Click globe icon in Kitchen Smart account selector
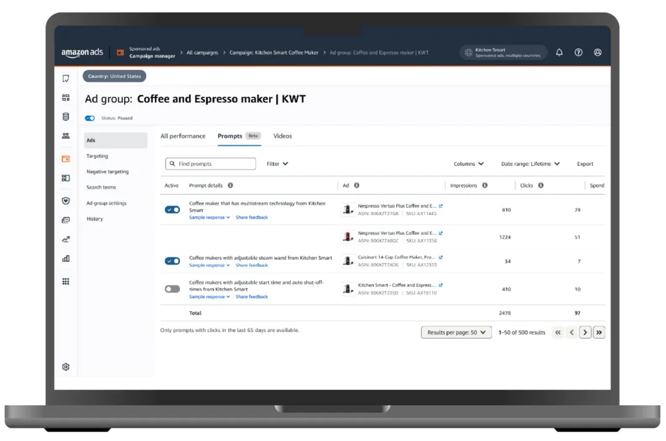This screenshot has width=666, height=441. click(x=468, y=52)
